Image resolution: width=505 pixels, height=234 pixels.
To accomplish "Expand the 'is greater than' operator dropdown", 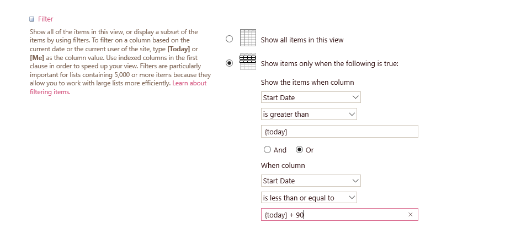I will [309, 114].
